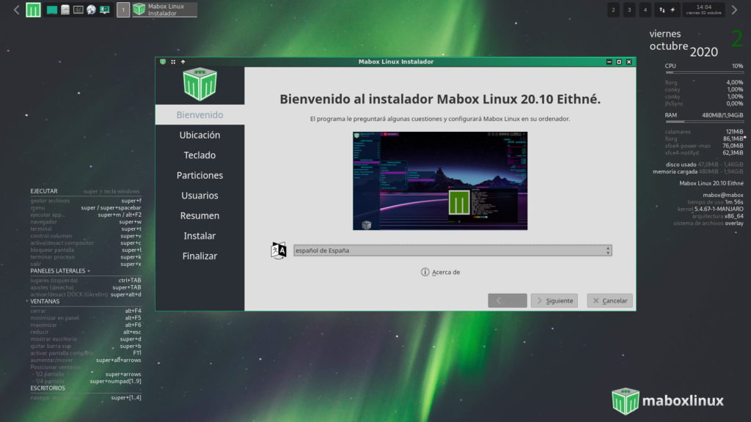Click the shade window arrow icon in the titlebar
751x422 pixels.
pyautogui.click(x=183, y=62)
